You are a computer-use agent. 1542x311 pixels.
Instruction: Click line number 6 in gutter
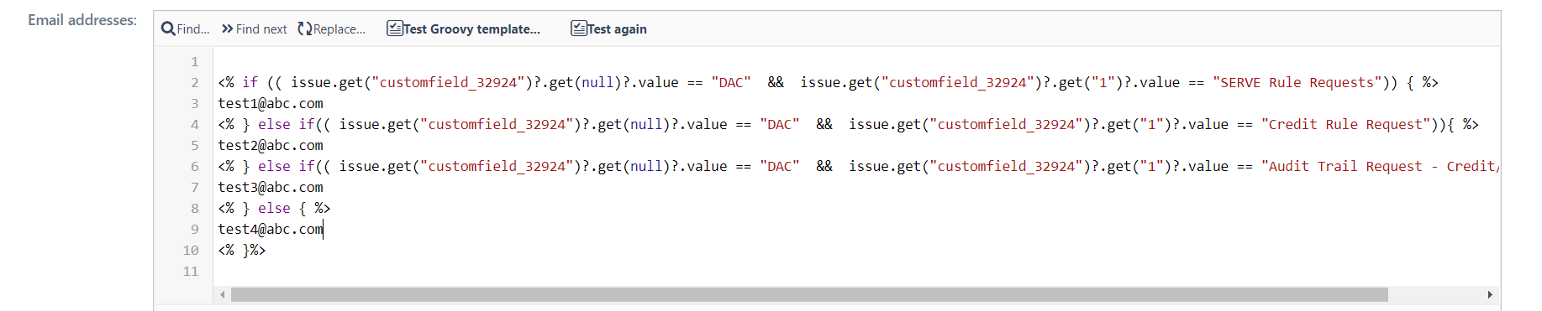click(194, 166)
